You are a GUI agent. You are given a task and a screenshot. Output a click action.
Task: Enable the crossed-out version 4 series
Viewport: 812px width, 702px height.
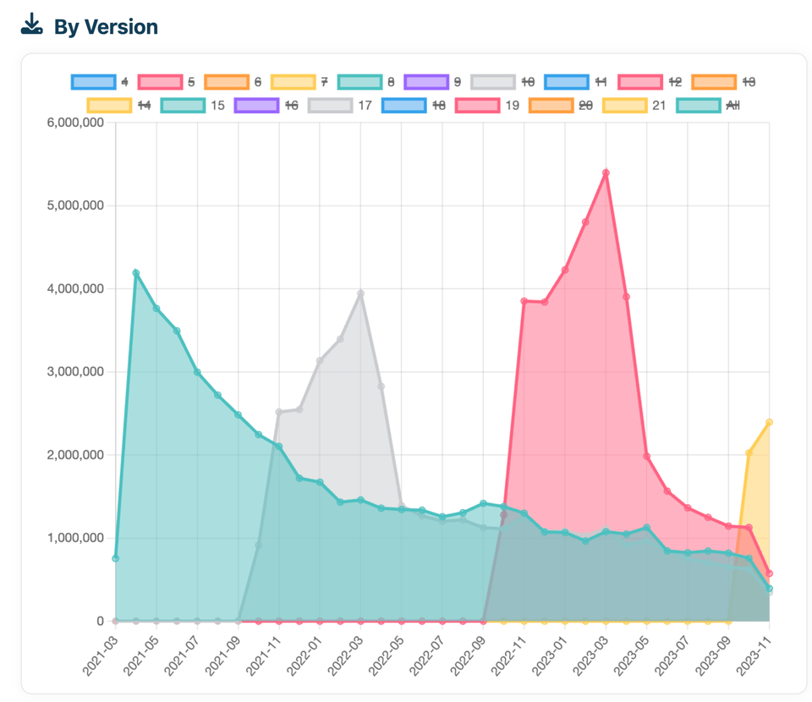[x=92, y=81]
